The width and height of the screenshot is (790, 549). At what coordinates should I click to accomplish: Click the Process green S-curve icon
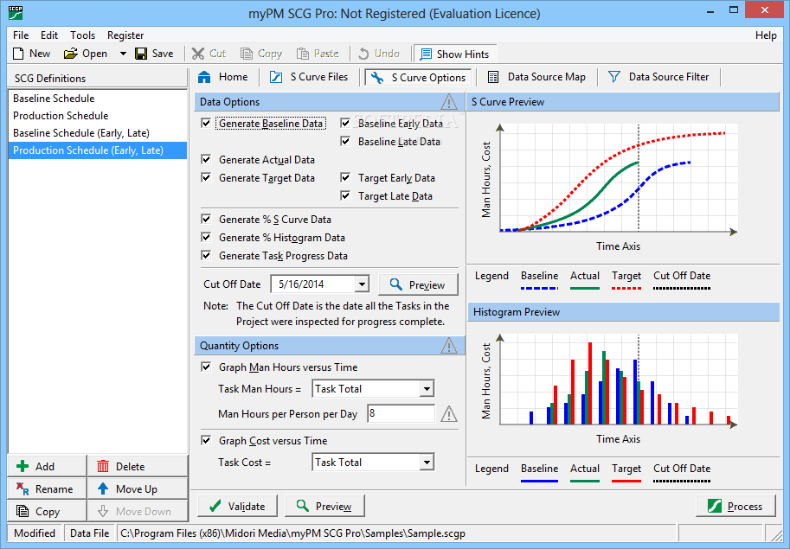coord(715,507)
